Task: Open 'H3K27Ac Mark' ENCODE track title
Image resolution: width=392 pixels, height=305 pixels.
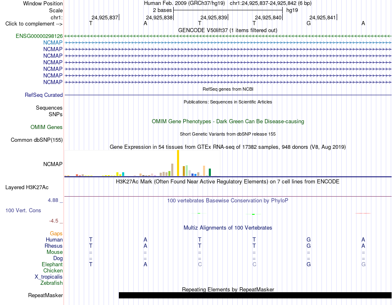Action: coord(227,182)
